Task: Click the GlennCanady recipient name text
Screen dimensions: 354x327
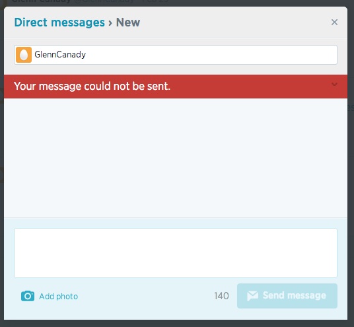Action: pos(60,55)
